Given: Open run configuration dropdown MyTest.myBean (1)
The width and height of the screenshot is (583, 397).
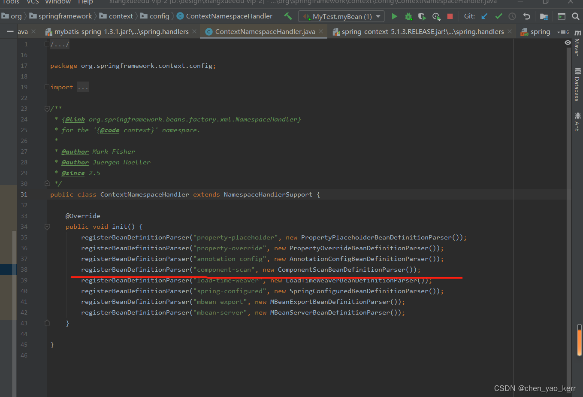Looking at the screenshot, I should [x=341, y=16].
